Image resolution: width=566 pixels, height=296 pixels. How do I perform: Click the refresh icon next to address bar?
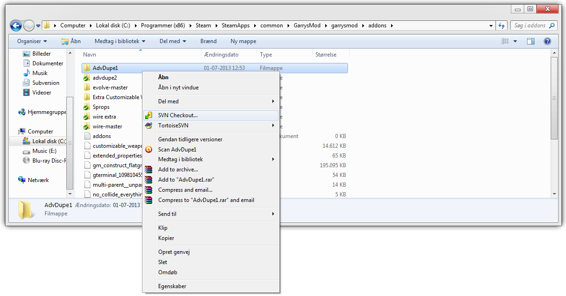[502, 25]
